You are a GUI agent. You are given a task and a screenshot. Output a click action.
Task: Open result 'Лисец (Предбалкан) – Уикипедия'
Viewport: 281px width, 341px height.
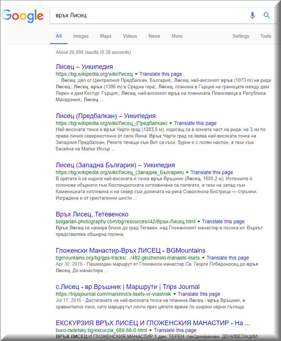click(x=105, y=116)
